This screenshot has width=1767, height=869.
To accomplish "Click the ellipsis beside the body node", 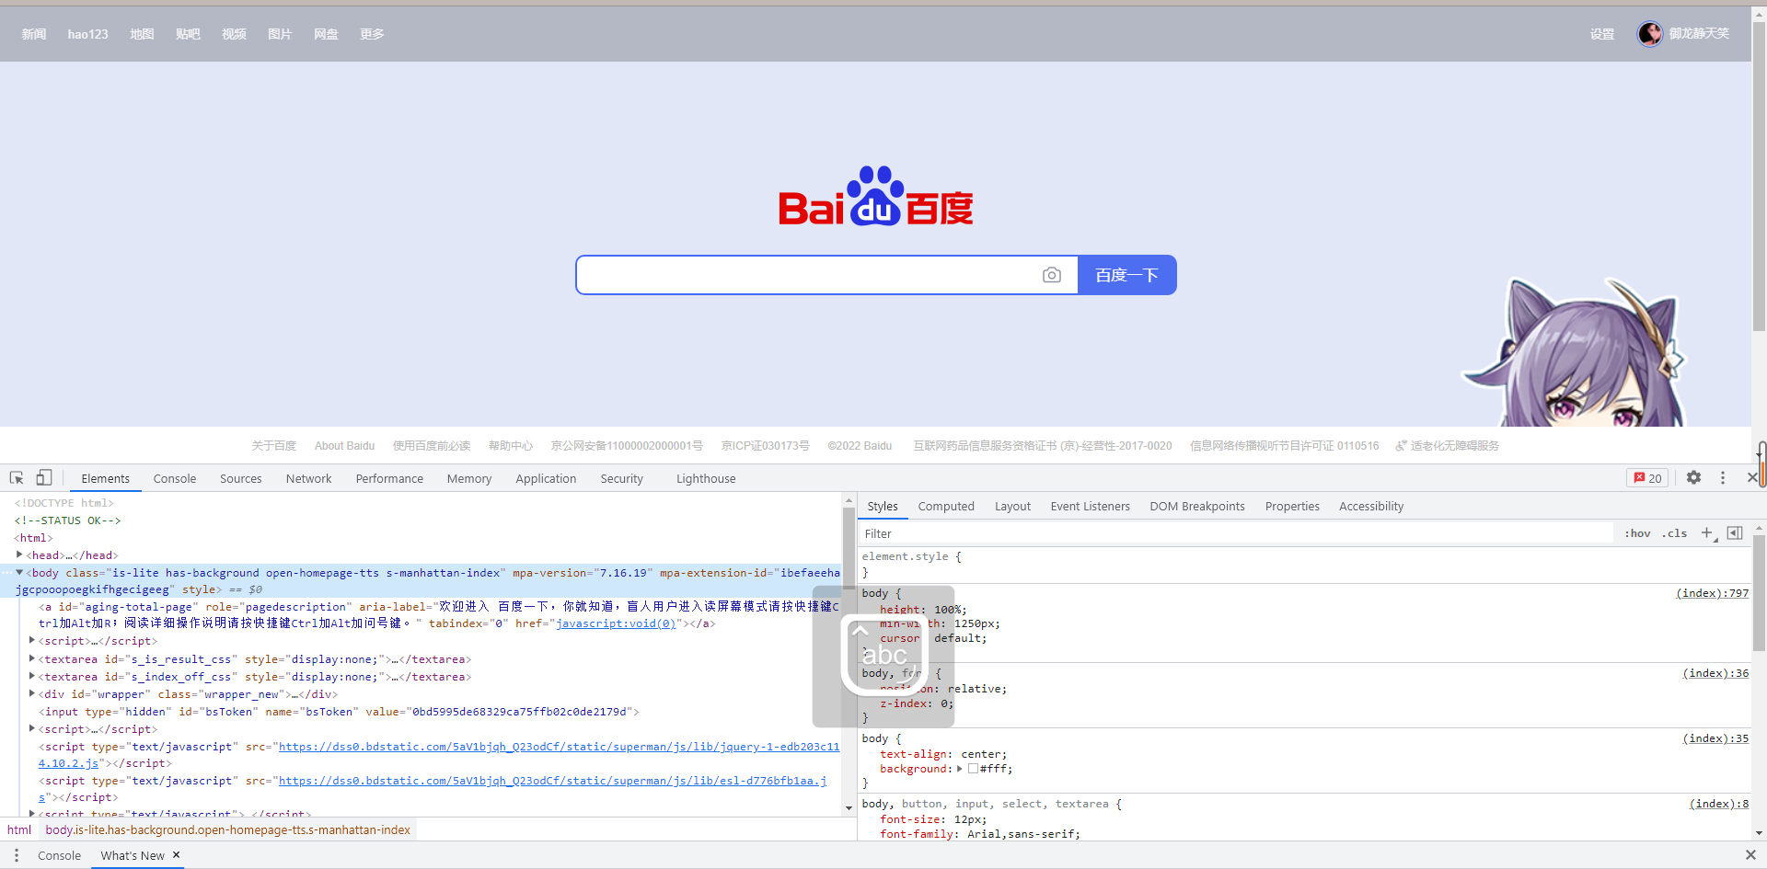I will pyautogui.click(x=7, y=573).
